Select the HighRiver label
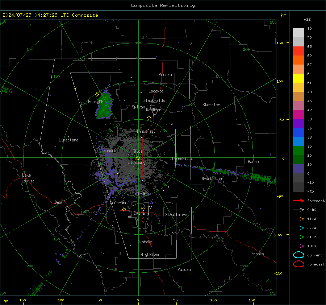The width and height of the screenshot is (326, 305). [150, 255]
